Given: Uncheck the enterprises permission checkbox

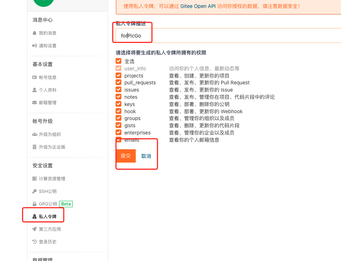Looking at the screenshot, I should pos(118,132).
